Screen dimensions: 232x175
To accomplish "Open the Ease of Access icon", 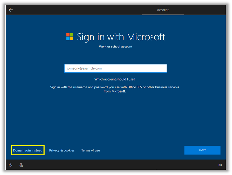I will click(x=11, y=165).
